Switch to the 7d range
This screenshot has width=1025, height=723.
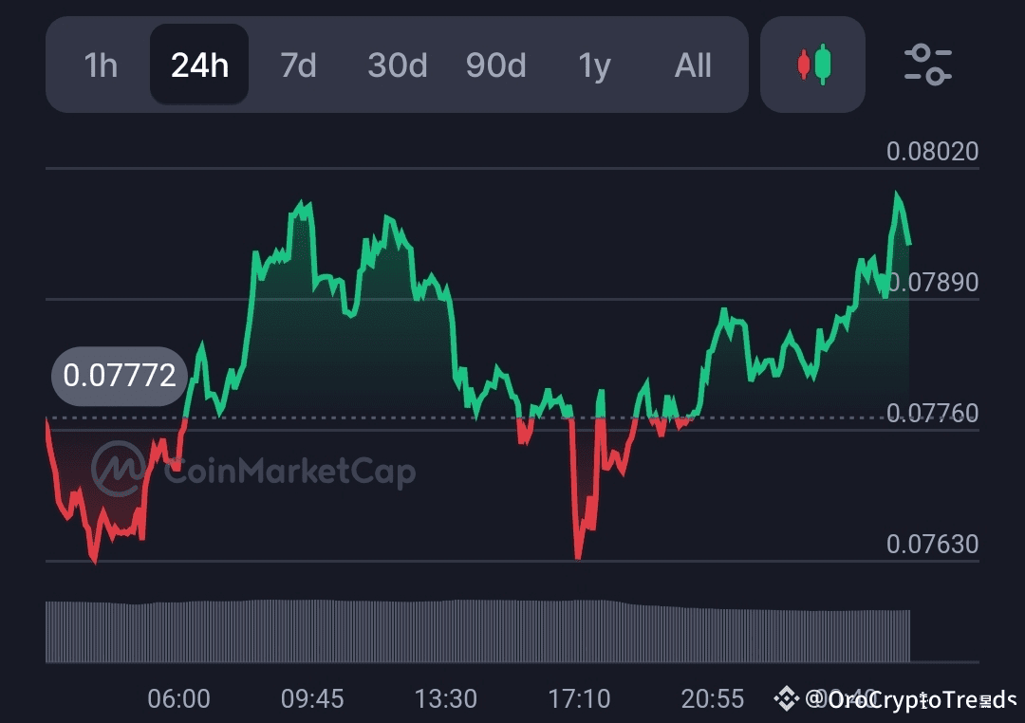298,65
